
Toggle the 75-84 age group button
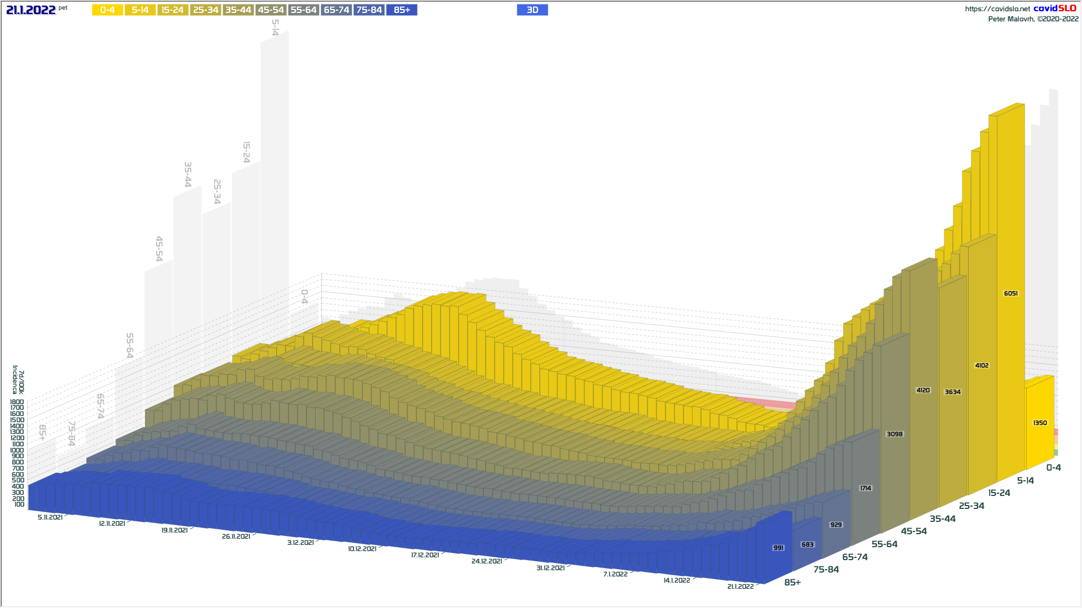pos(369,10)
